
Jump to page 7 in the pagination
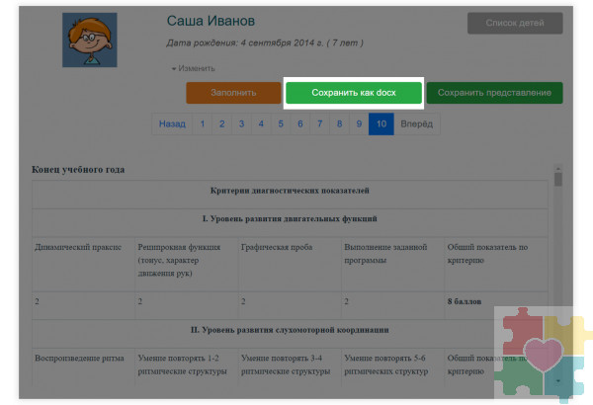point(319,124)
